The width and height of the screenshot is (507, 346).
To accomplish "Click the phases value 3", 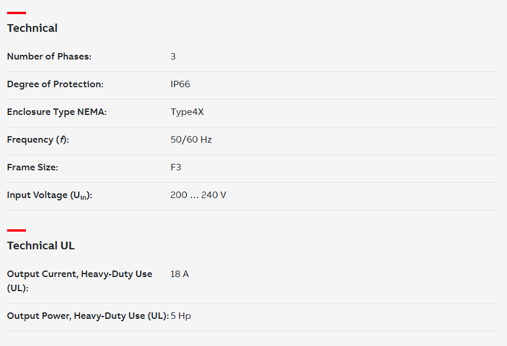I will coord(173,57).
